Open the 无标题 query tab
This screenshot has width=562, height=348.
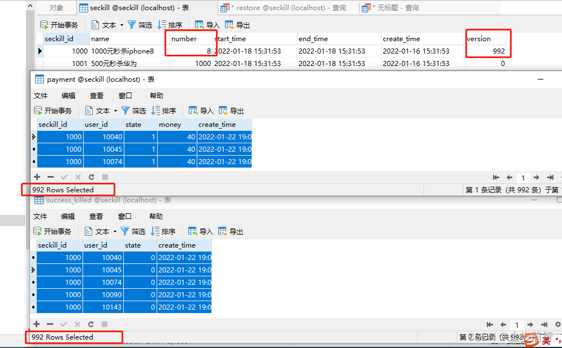click(x=390, y=7)
